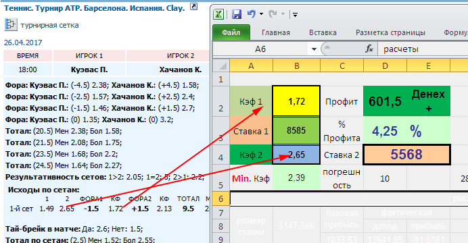Click the external link icon beside tournament title
The width and height of the screenshot is (468, 243).
click(x=193, y=6)
